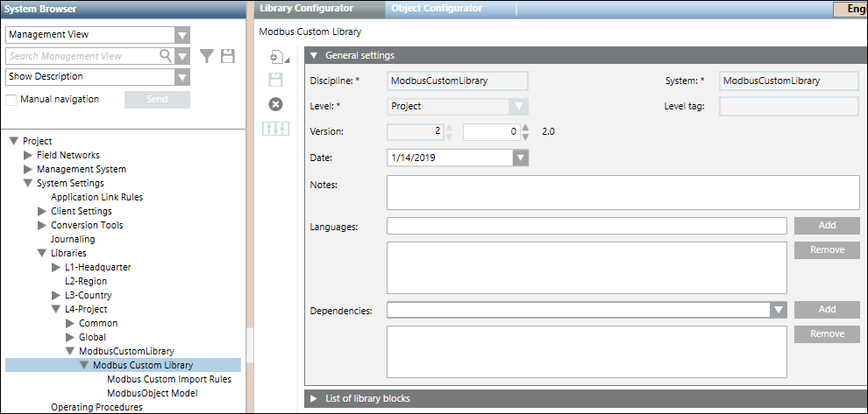
Task: Increase the minor version number stepper
Action: 525,128
